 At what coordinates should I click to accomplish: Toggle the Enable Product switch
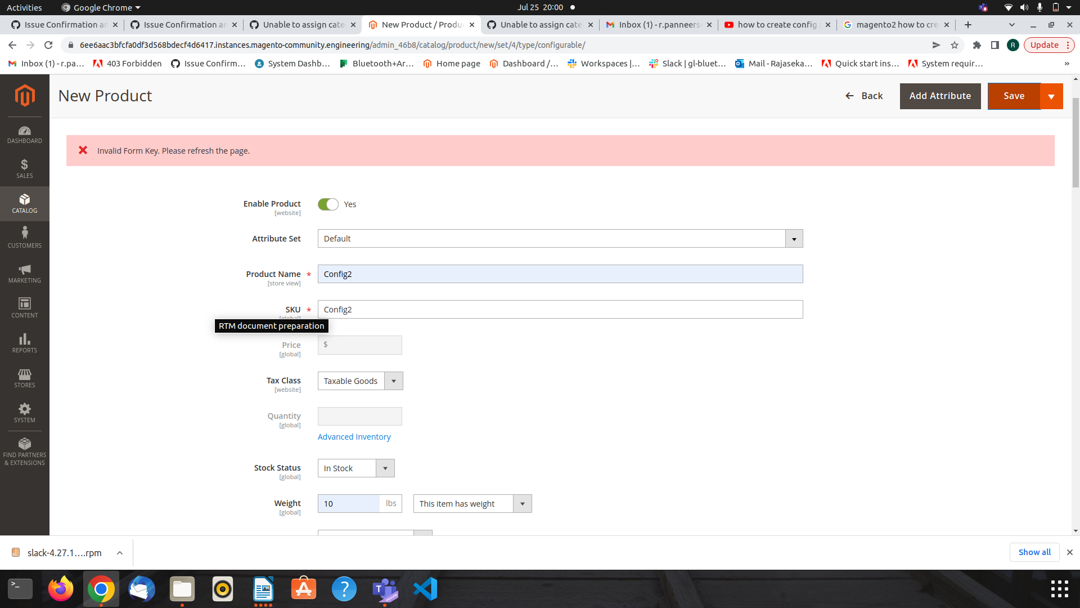pyautogui.click(x=328, y=204)
